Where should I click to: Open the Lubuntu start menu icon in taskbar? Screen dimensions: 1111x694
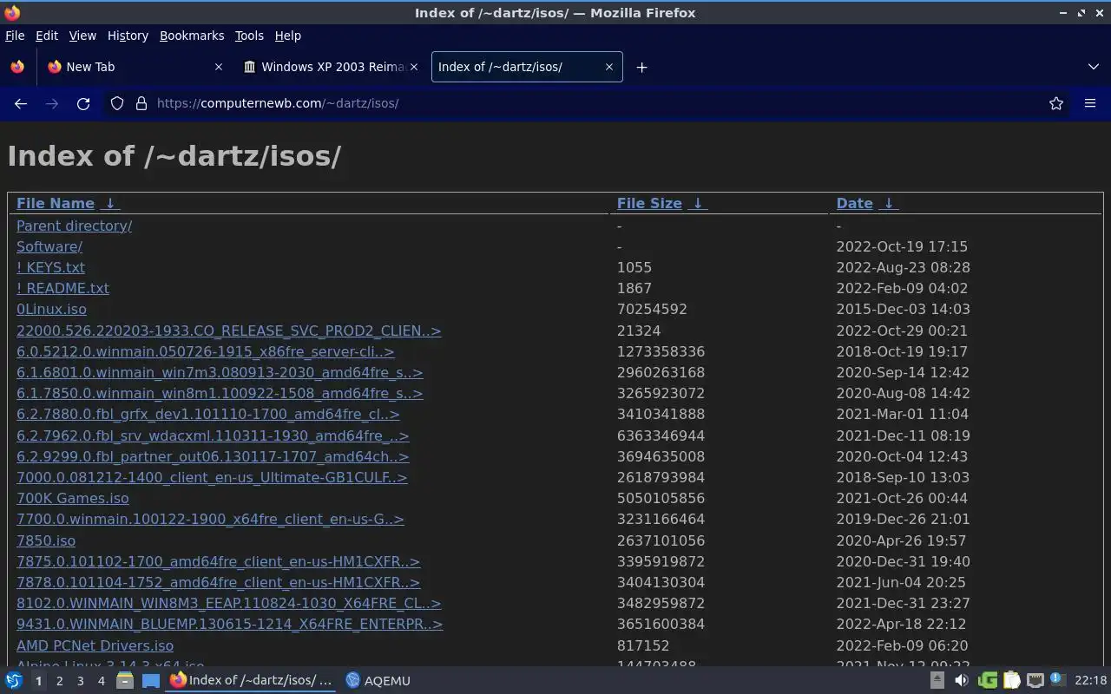pyautogui.click(x=14, y=681)
